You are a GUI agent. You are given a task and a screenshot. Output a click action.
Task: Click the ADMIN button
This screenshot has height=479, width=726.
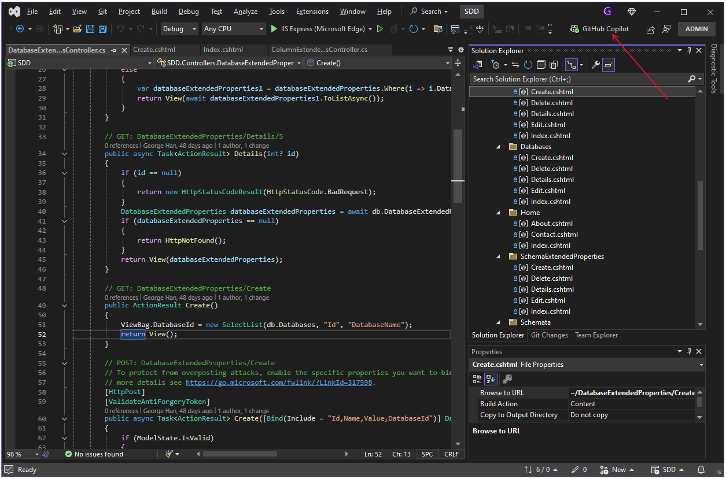(696, 29)
